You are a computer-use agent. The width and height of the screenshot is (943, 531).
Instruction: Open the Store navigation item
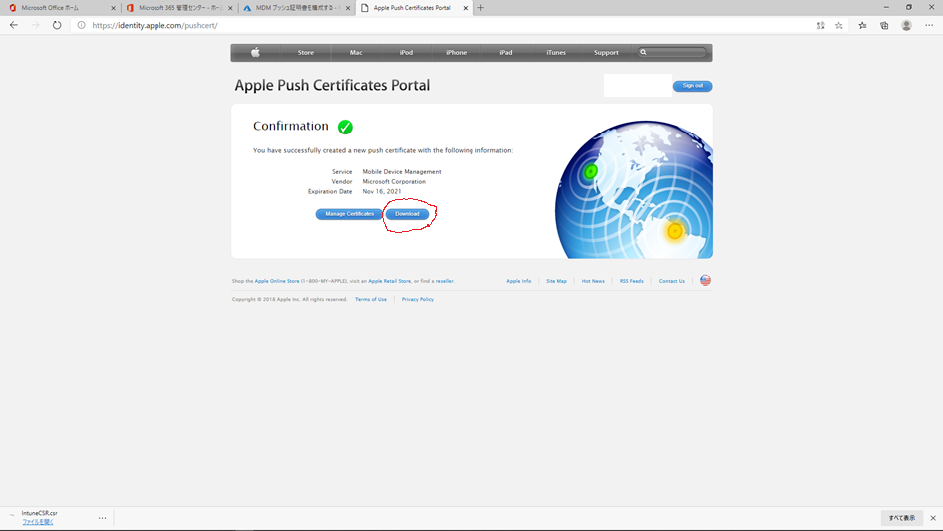(305, 53)
